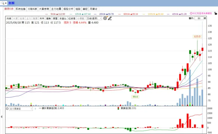Open the 筆記 tab

point(85,9)
